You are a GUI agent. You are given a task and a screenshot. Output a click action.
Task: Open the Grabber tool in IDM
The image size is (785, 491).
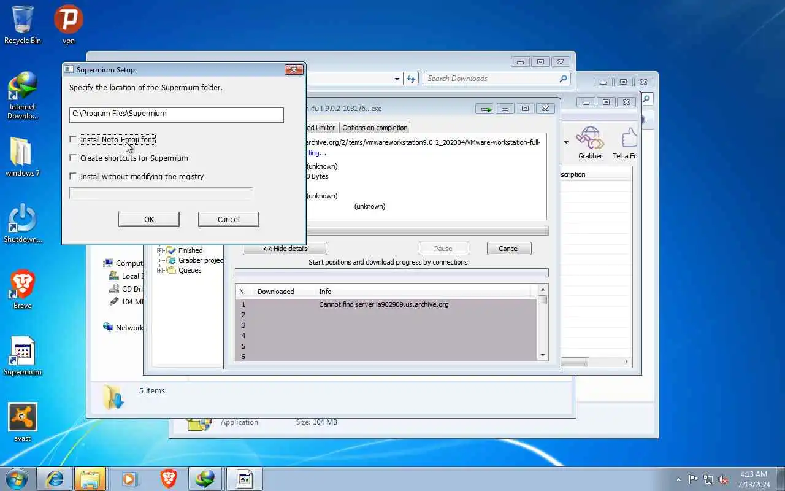(590, 142)
